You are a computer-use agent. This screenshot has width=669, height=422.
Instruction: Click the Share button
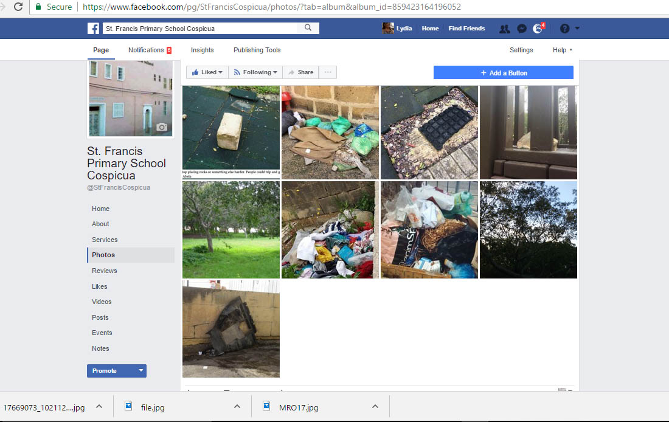(x=300, y=72)
